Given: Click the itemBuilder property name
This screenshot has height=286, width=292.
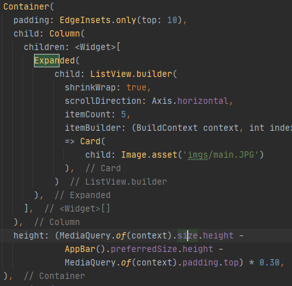Looking at the screenshot, I should tap(93, 128).
